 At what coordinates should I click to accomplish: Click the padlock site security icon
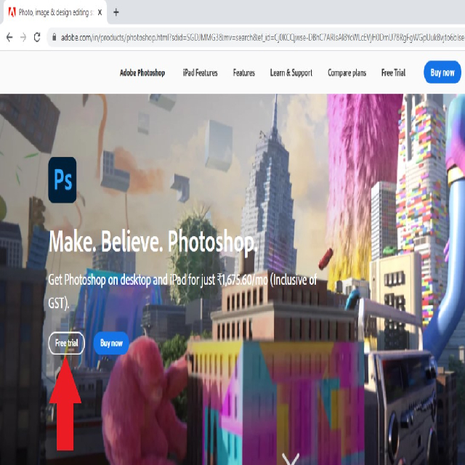(x=53, y=37)
